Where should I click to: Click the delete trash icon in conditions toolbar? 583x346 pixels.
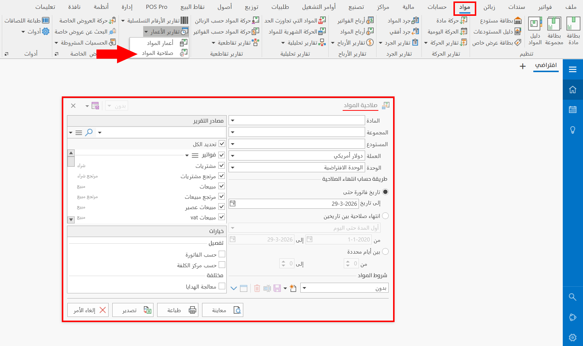(x=257, y=288)
